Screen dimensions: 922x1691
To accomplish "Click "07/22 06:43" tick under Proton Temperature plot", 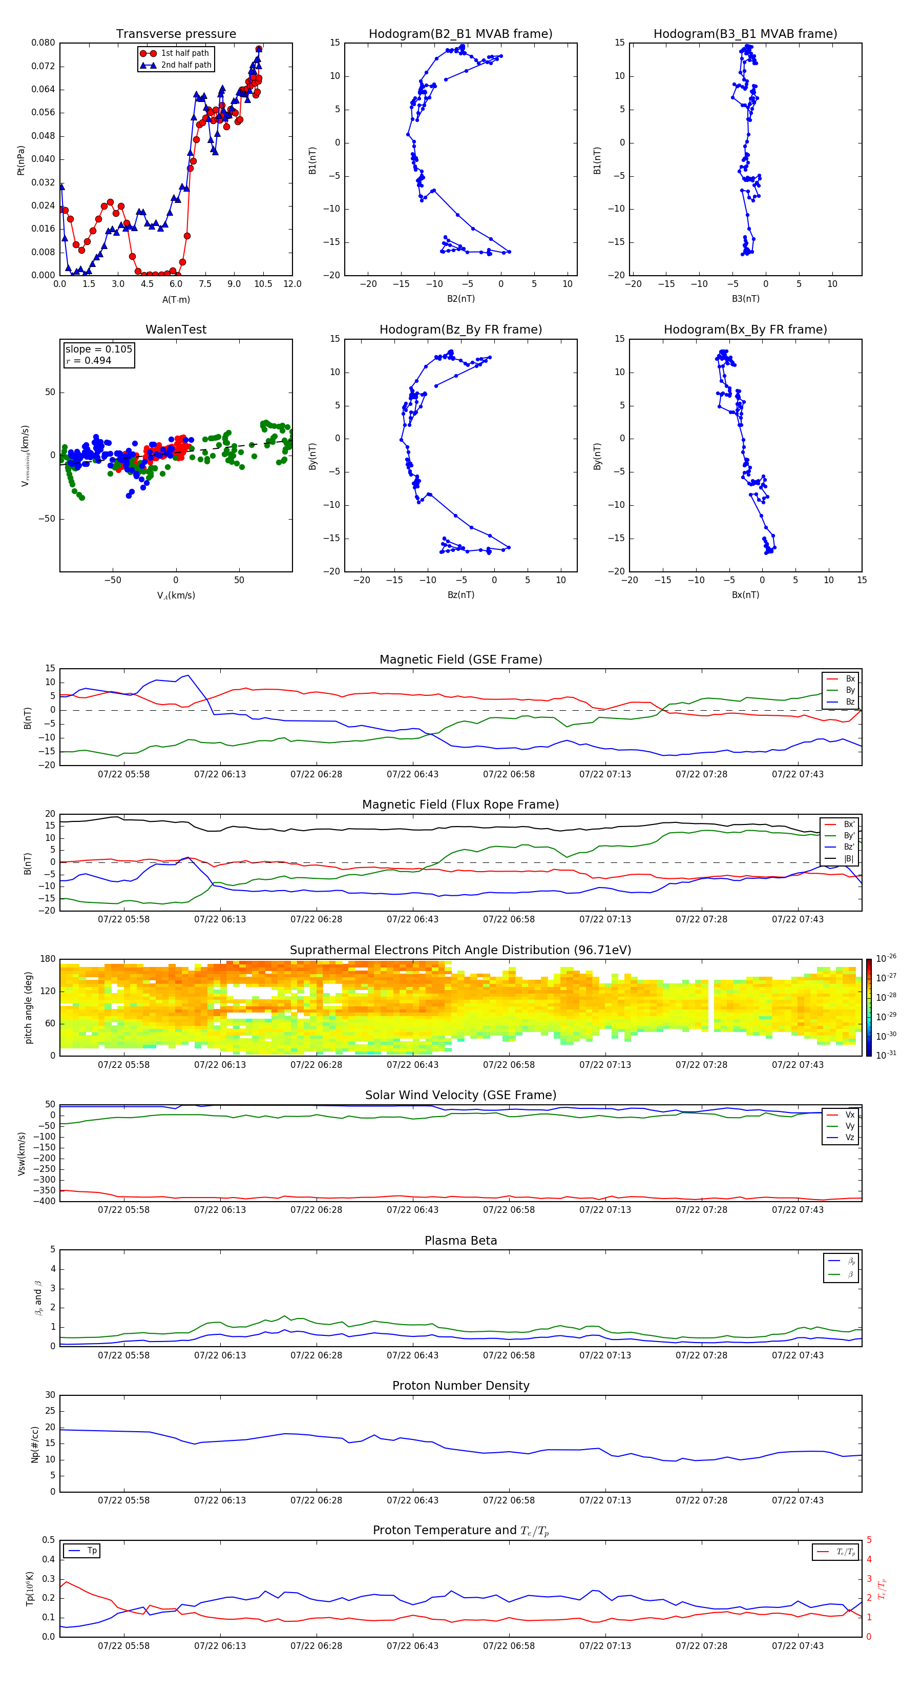I will pos(412,1646).
